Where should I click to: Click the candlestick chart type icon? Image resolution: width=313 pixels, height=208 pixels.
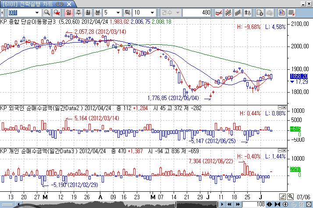coord(229,13)
